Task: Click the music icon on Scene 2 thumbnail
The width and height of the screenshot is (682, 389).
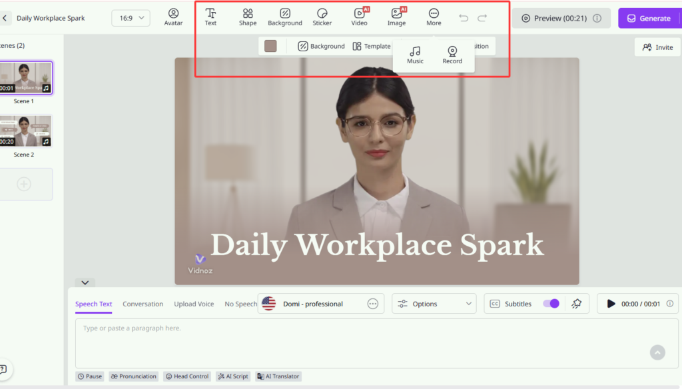Action: (x=46, y=141)
